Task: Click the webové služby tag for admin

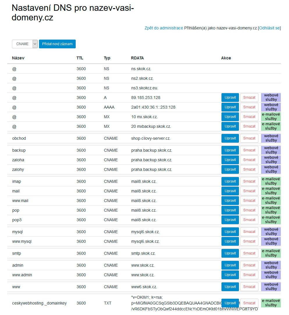Action: tap(271, 265)
